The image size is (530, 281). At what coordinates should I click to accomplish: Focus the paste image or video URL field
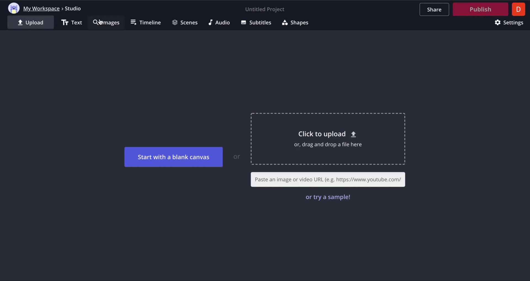328,179
